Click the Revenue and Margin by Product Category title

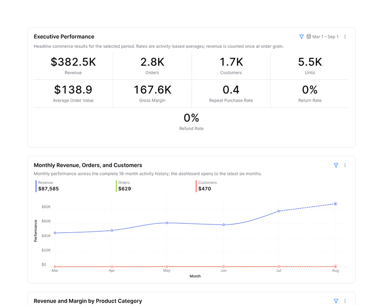tap(88, 301)
